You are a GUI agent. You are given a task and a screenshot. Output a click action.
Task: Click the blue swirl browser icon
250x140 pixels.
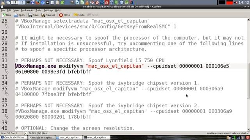pyautogui.click(x=43, y=2)
